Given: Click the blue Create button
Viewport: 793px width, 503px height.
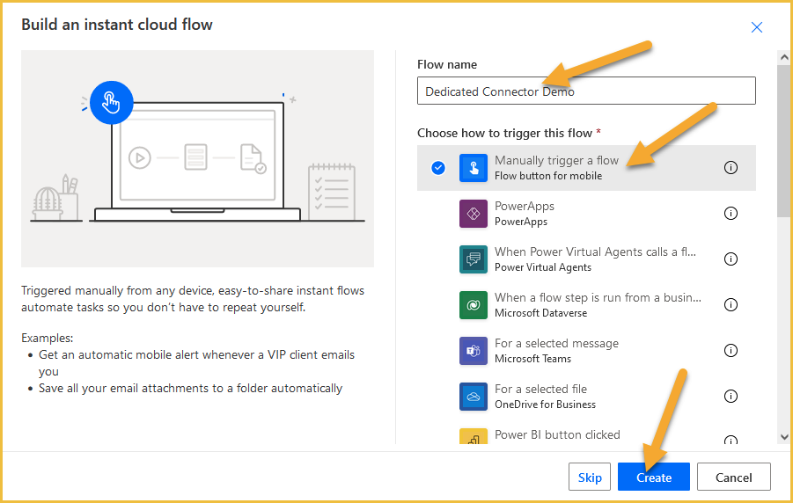Looking at the screenshot, I should (653, 477).
